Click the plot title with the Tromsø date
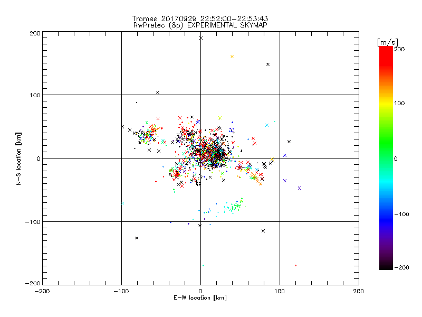The height and width of the screenshot is (317, 422). 200,18
